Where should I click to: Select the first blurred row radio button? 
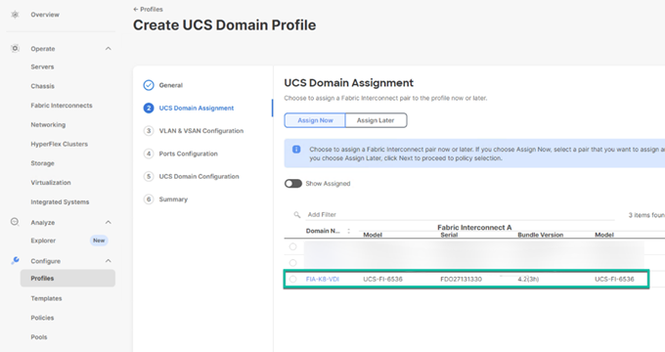pyautogui.click(x=293, y=246)
